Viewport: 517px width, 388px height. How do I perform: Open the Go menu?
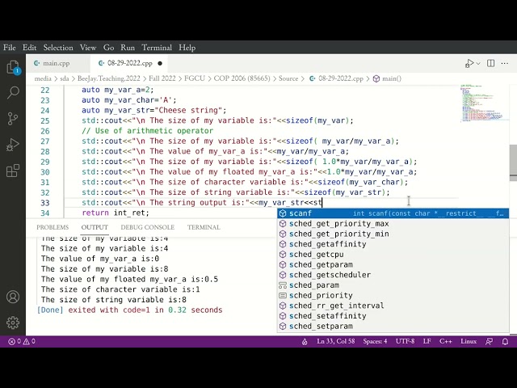[x=108, y=48]
